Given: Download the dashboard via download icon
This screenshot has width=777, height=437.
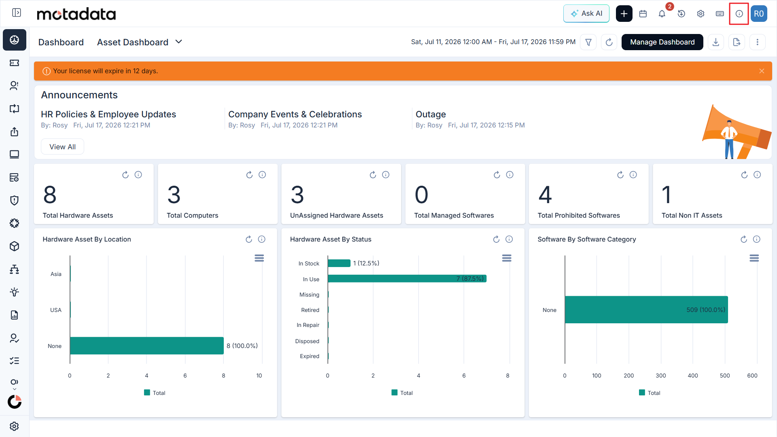Looking at the screenshot, I should [x=715, y=42].
